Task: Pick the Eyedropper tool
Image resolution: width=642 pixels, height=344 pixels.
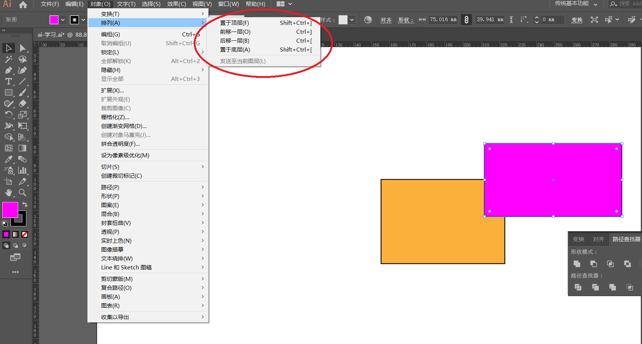Action: point(9,159)
